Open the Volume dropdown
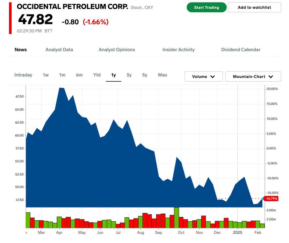 tap(203, 77)
